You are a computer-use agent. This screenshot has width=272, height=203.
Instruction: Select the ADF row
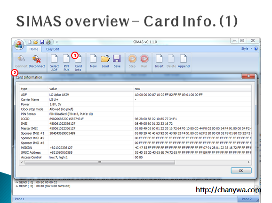[136, 95]
